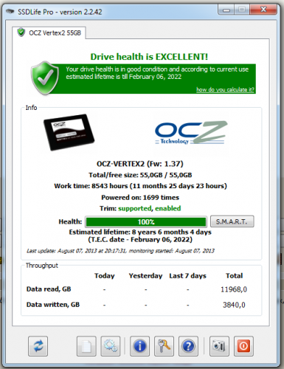Click the 'Last 7 days' column header
284x369 pixels.
[187, 276]
